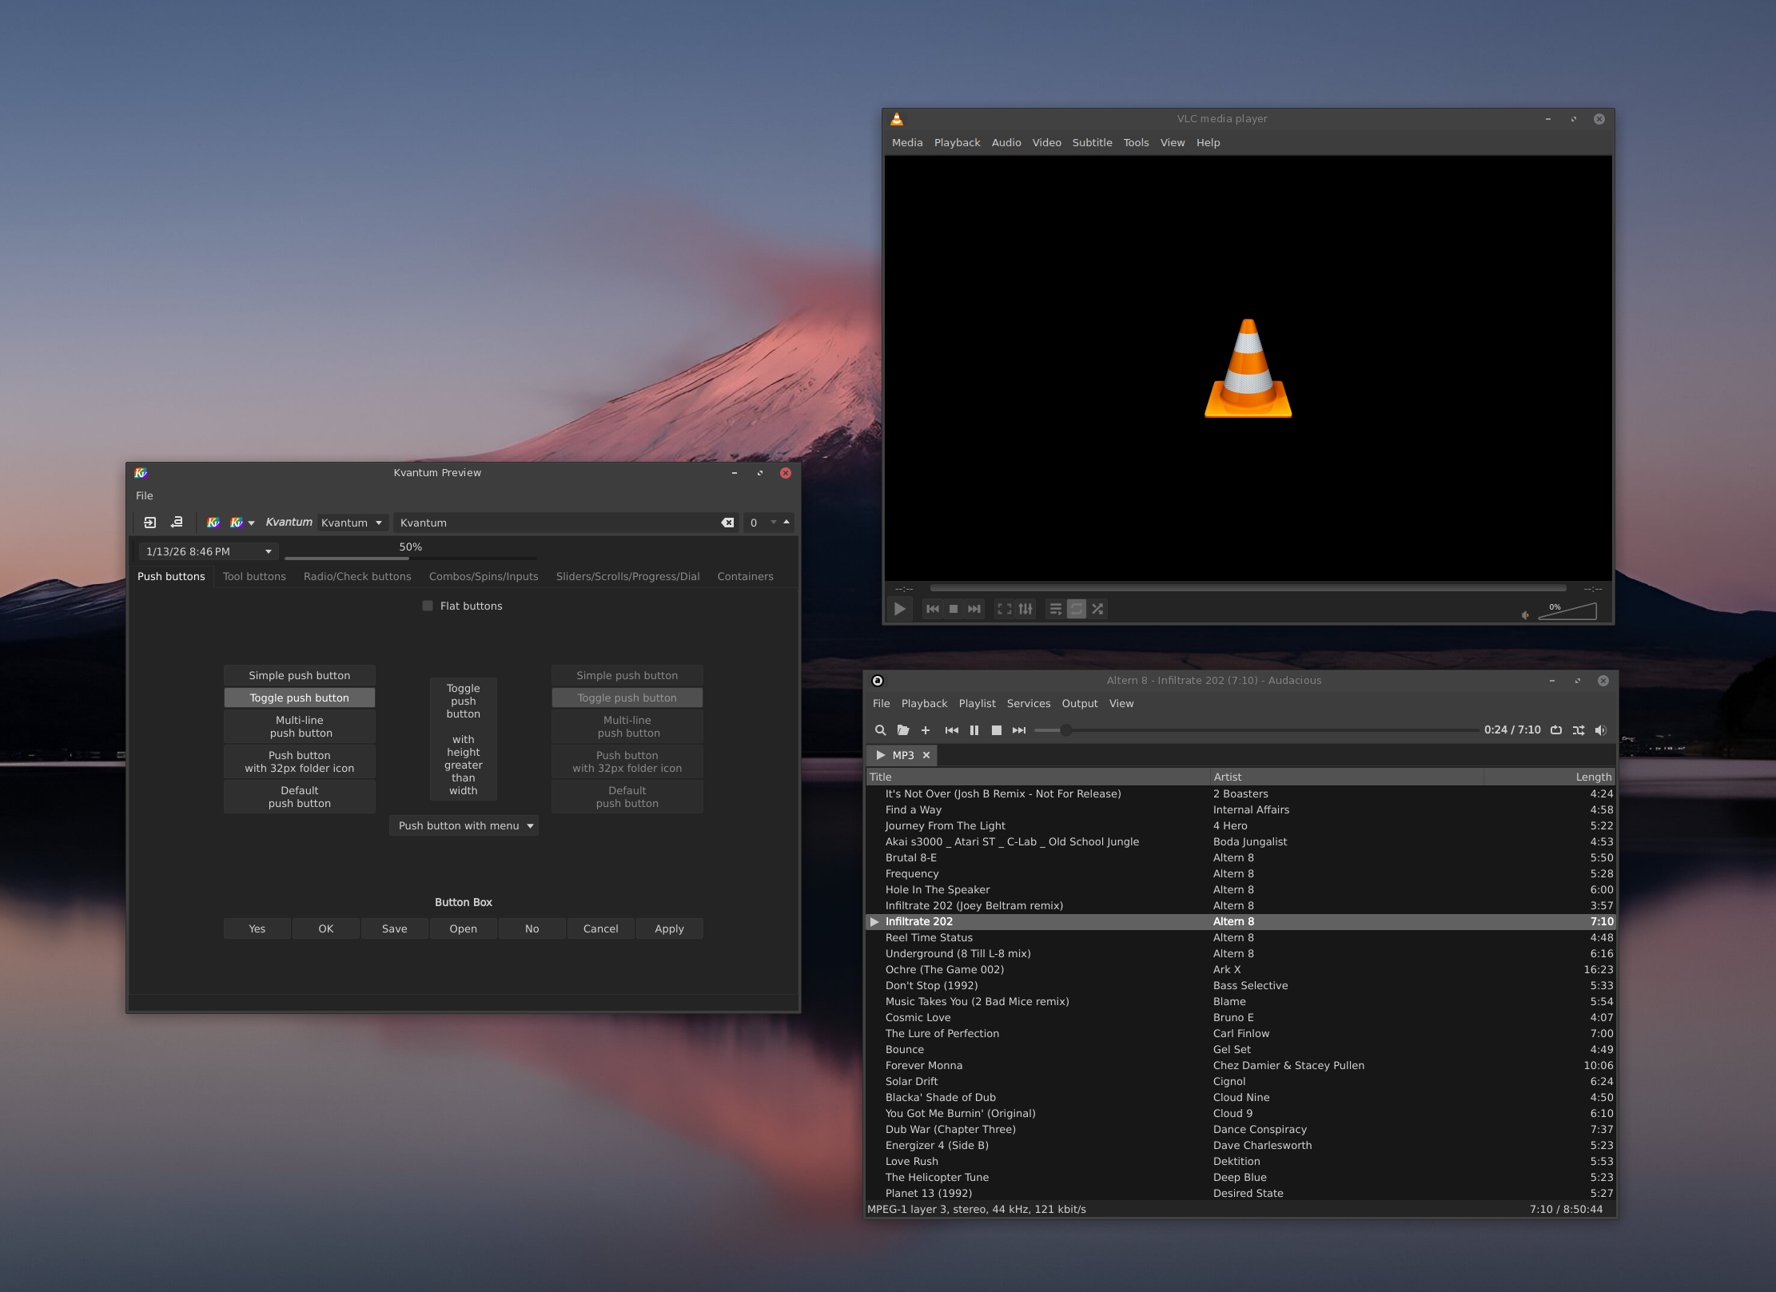The height and width of the screenshot is (1292, 1776).
Task: Stop playback in Audacious
Action: (x=997, y=730)
